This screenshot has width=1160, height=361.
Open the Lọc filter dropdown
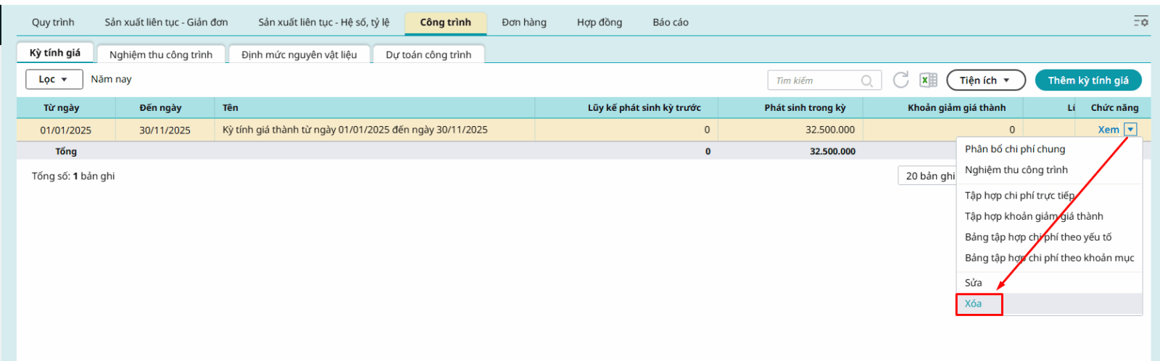tap(53, 79)
